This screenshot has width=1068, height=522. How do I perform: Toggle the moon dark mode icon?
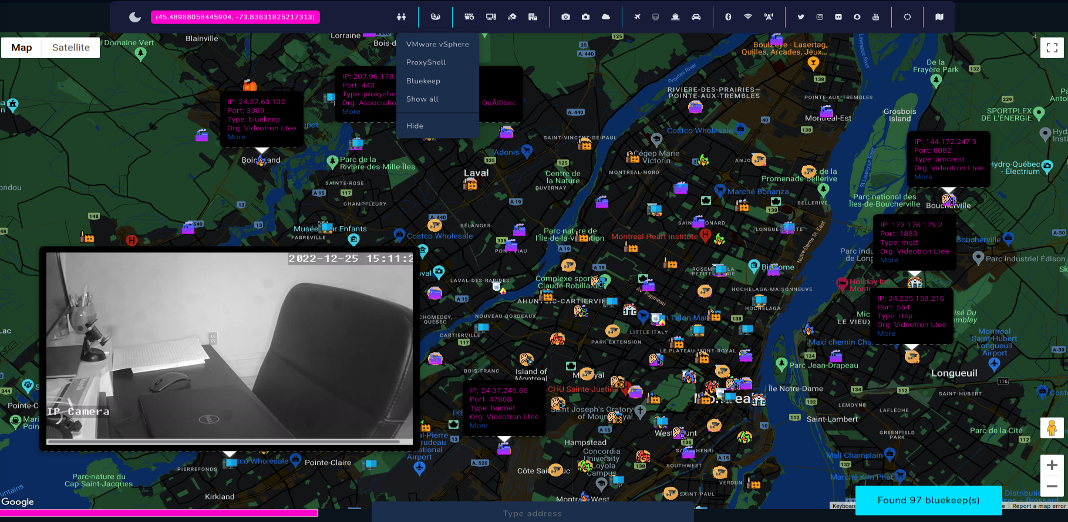point(135,17)
